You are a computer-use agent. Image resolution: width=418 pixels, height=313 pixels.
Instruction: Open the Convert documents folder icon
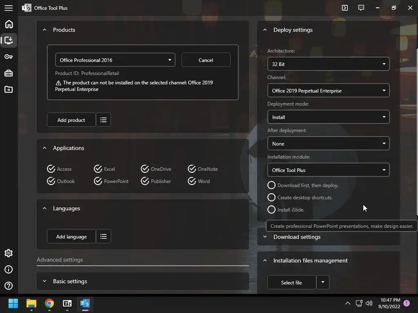pos(9,89)
